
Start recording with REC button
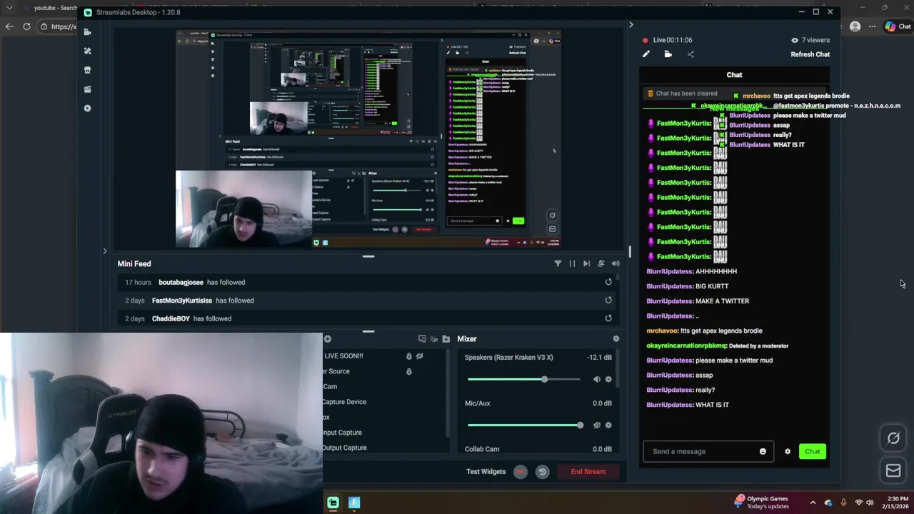tap(521, 472)
